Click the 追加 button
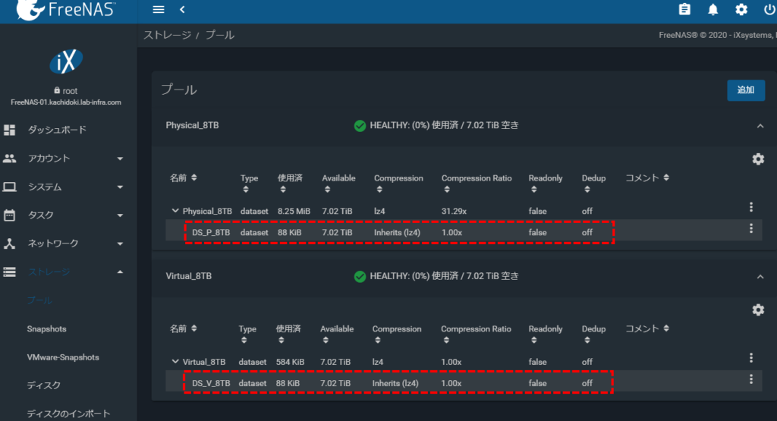Screen dimensions: 777x421 click(746, 90)
